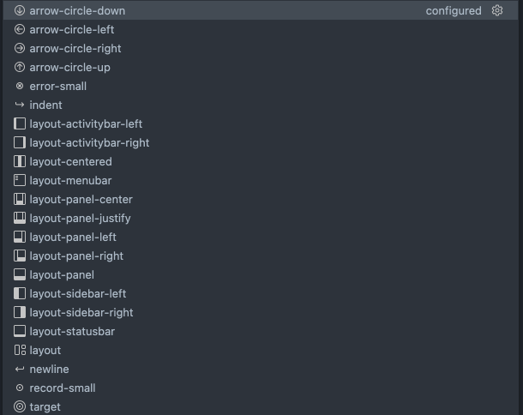Viewport: 523px width, 415px height.
Task: Select the layout-panel-right entry
Action: tap(76, 256)
